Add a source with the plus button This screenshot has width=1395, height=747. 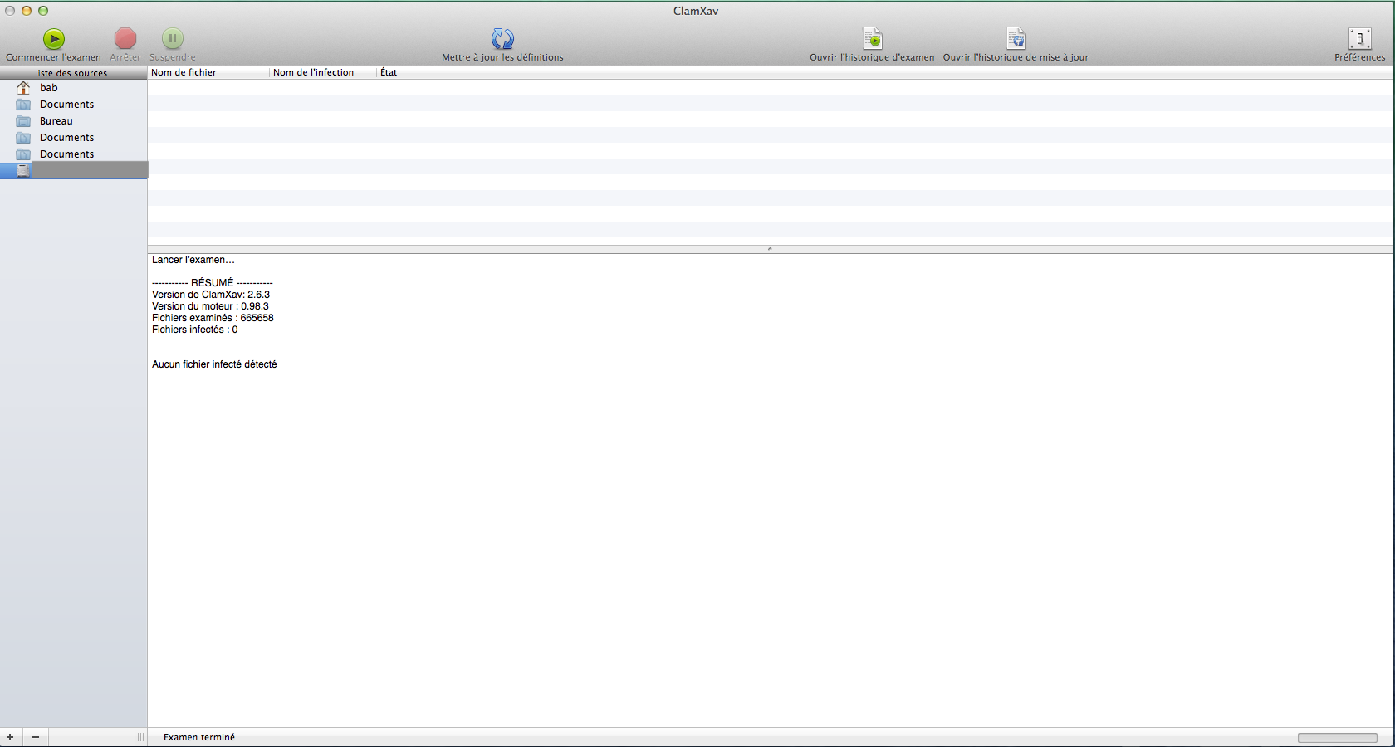point(10,737)
